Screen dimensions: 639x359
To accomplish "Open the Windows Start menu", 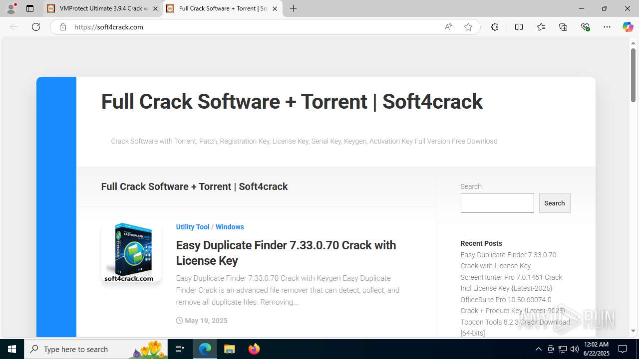I will click(12, 349).
